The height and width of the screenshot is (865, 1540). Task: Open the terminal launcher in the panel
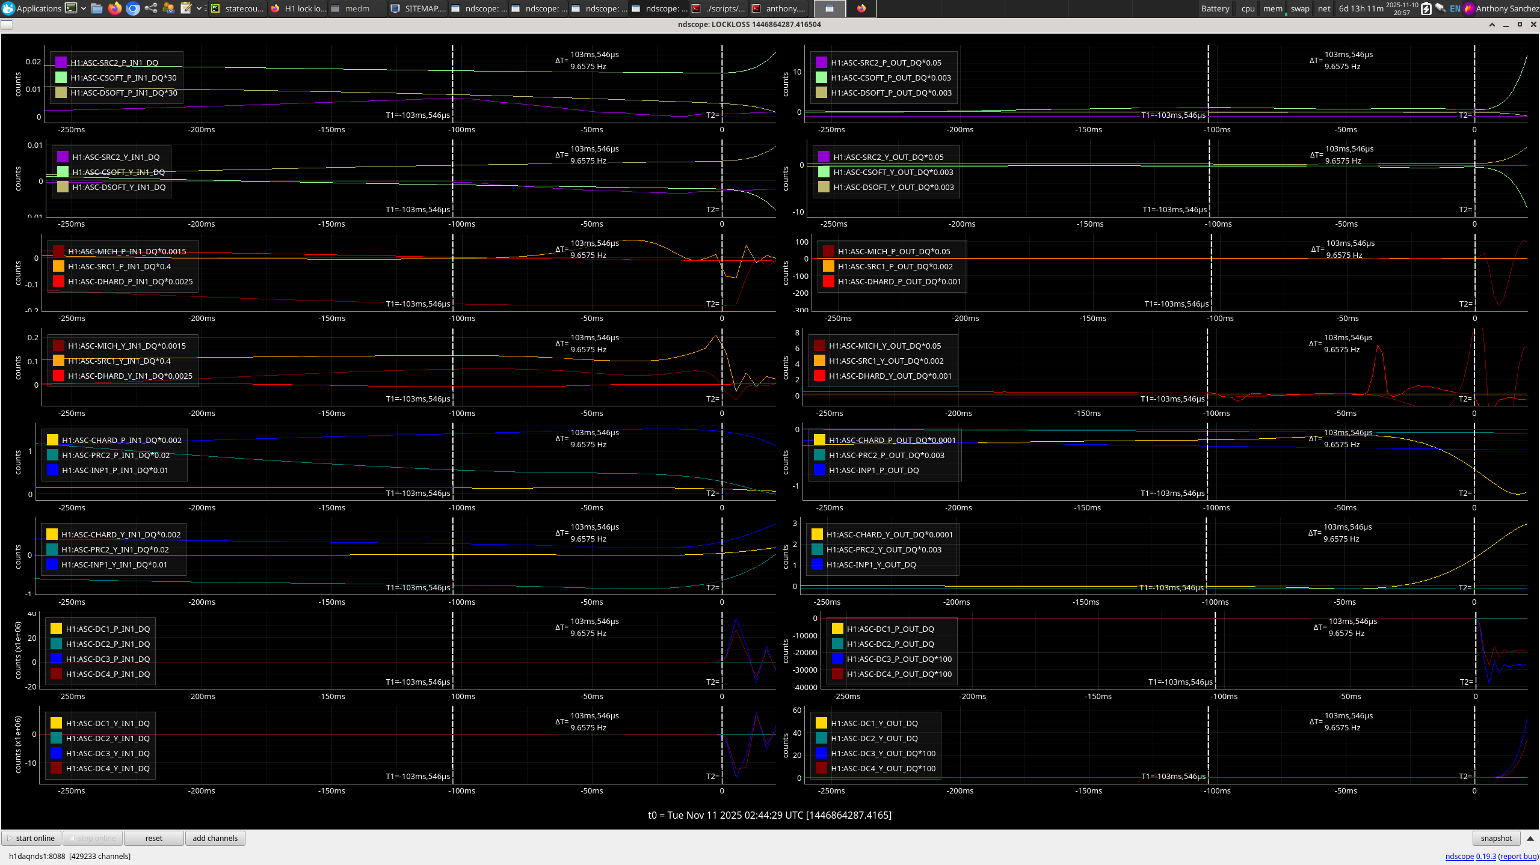[71, 8]
